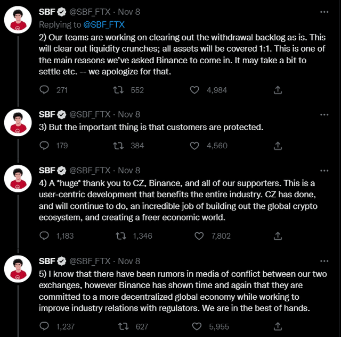
Task: Share the tweet about rumors of conflict
Action: [278, 326]
